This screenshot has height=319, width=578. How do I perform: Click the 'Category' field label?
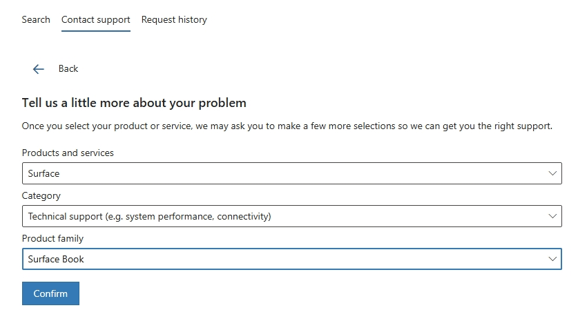coord(41,196)
